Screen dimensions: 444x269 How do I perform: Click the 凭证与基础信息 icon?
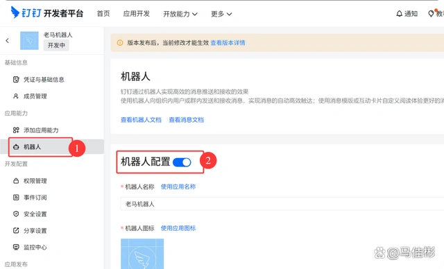coord(16,80)
